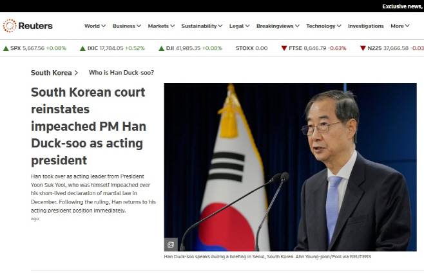
Task: Open the photo gallery icon on image
Action: pyautogui.click(x=171, y=245)
